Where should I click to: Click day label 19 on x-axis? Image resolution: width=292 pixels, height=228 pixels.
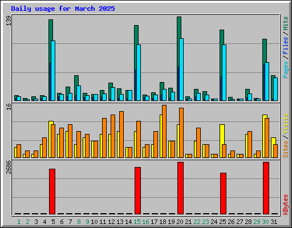point(171,222)
